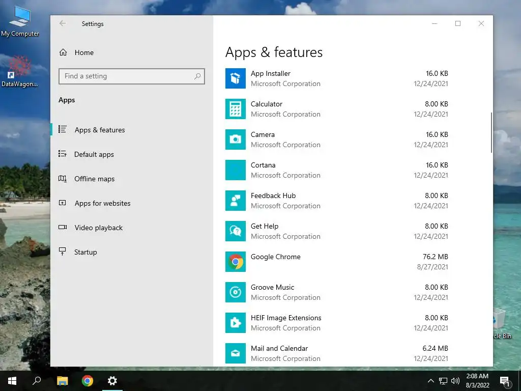
Task: Select the Mail and Calendar name
Action: [279, 348]
